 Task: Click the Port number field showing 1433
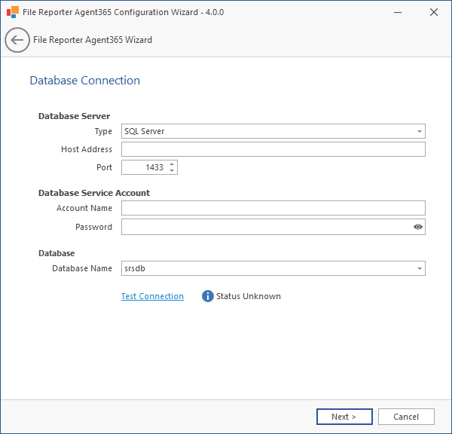coord(144,167)
